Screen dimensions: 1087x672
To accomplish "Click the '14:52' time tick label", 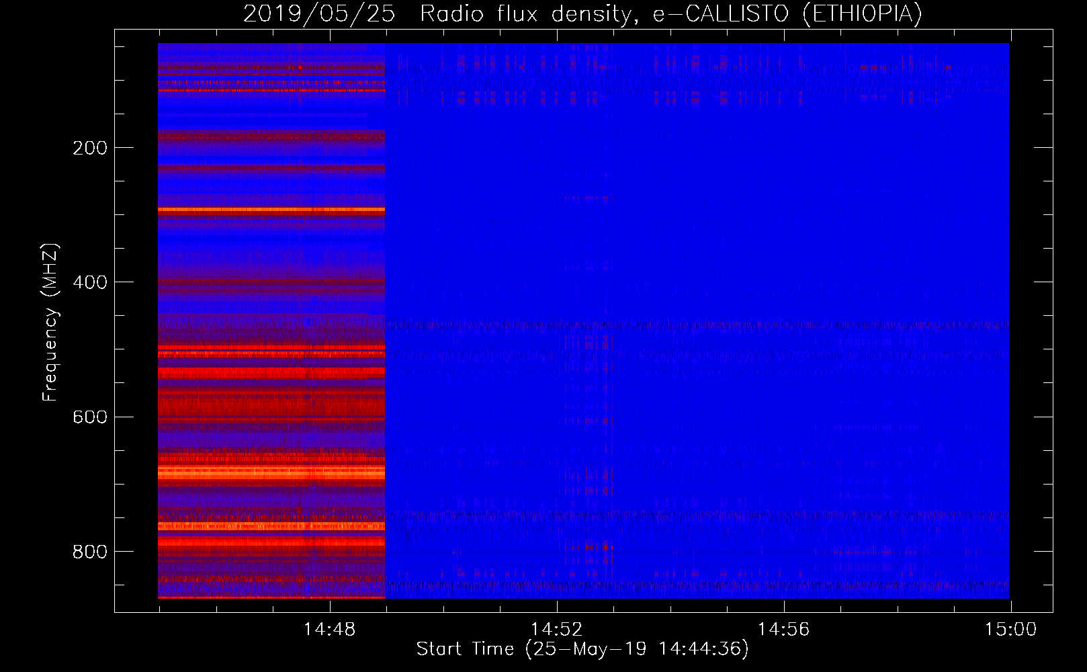I will click(x=556, y=630).
